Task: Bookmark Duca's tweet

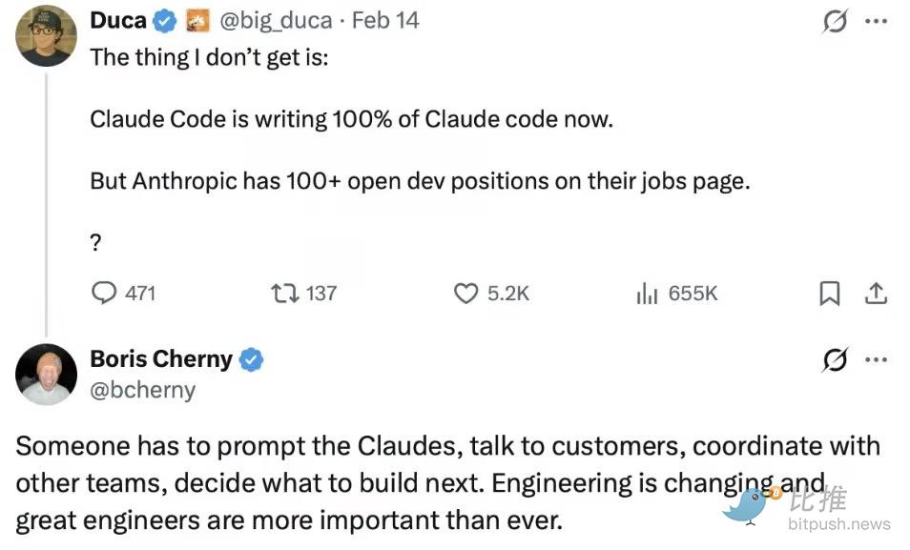Action: [x=830, y=294]
